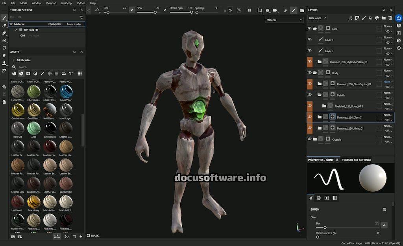Screen dimensions: 403x246
Task: Hide the Layer 4 layer
Action: click(310, 40)
